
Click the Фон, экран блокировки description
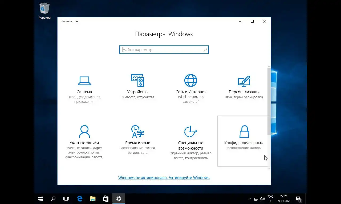tap(244, 97)
